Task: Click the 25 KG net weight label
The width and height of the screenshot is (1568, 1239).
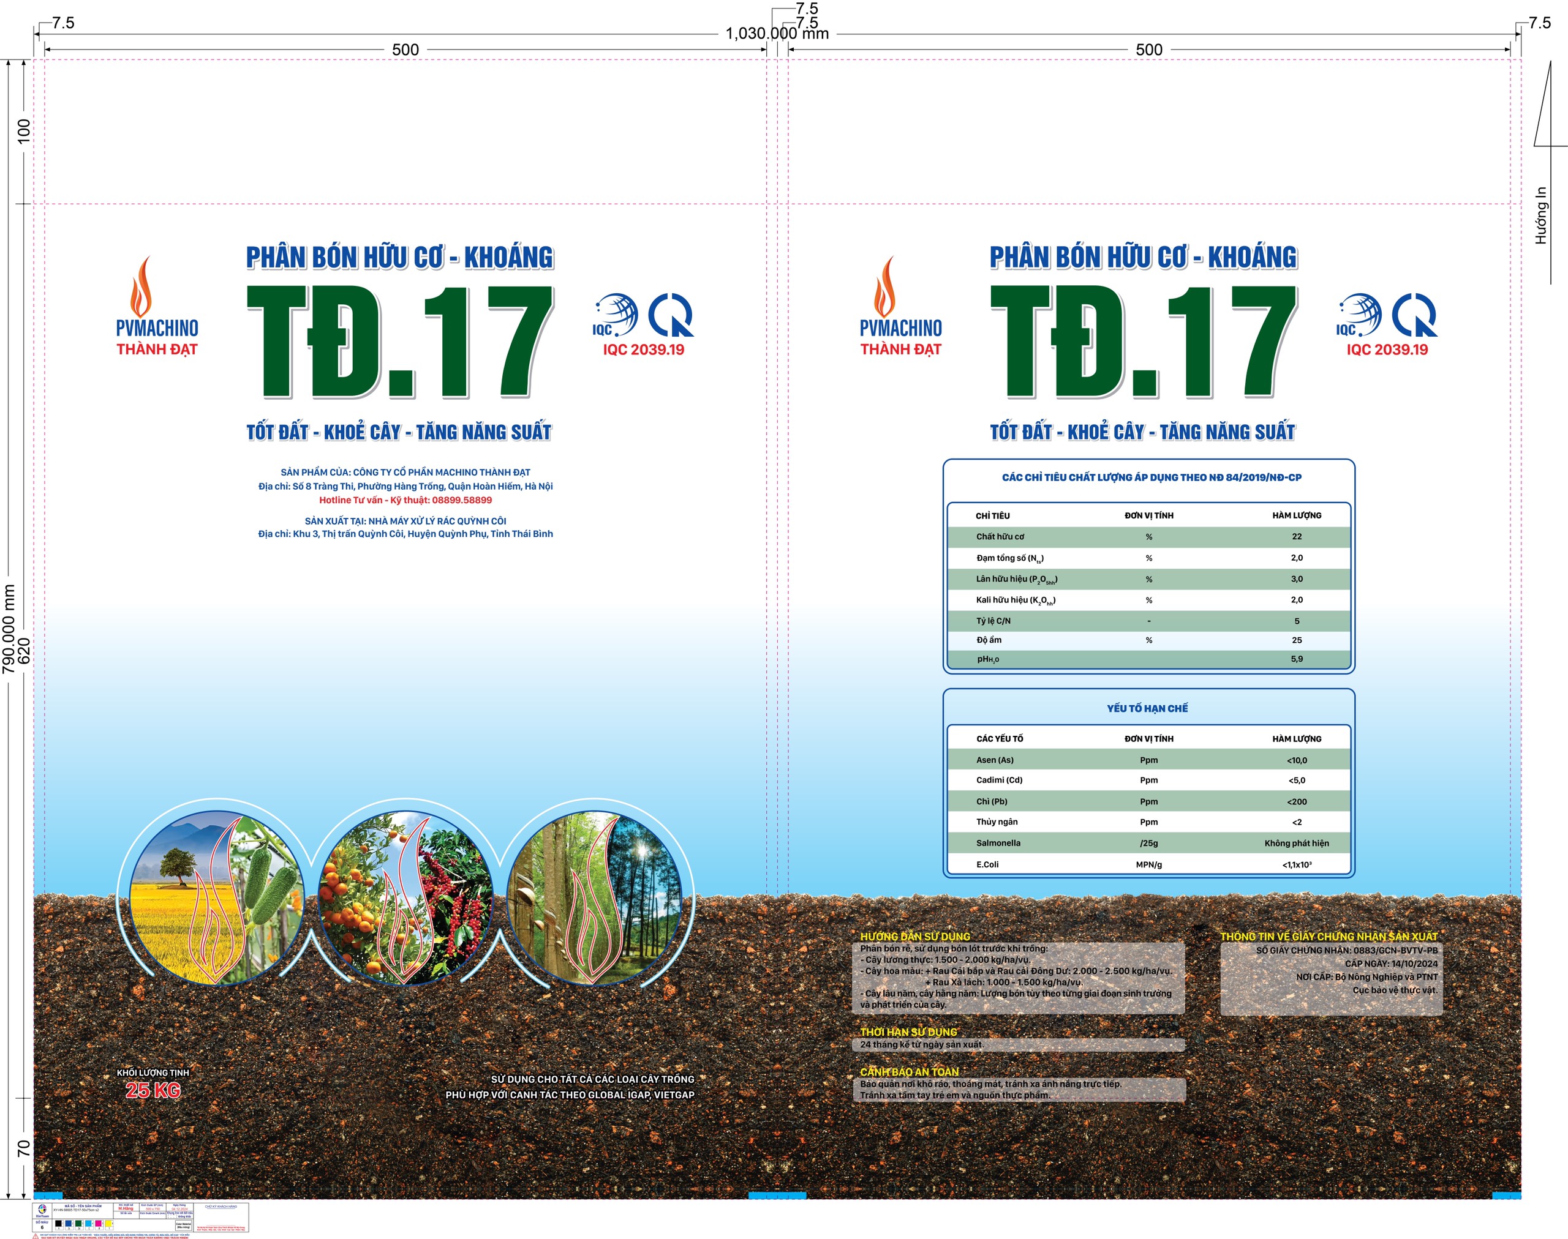Action: (153, 1090)
